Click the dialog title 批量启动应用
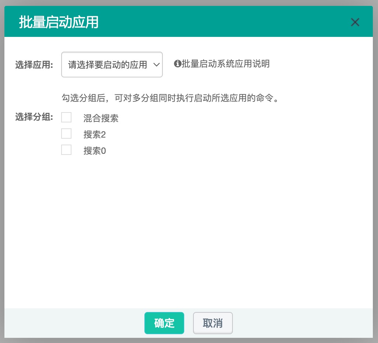Viewport: 378px width, 343px height. (59, 22)
